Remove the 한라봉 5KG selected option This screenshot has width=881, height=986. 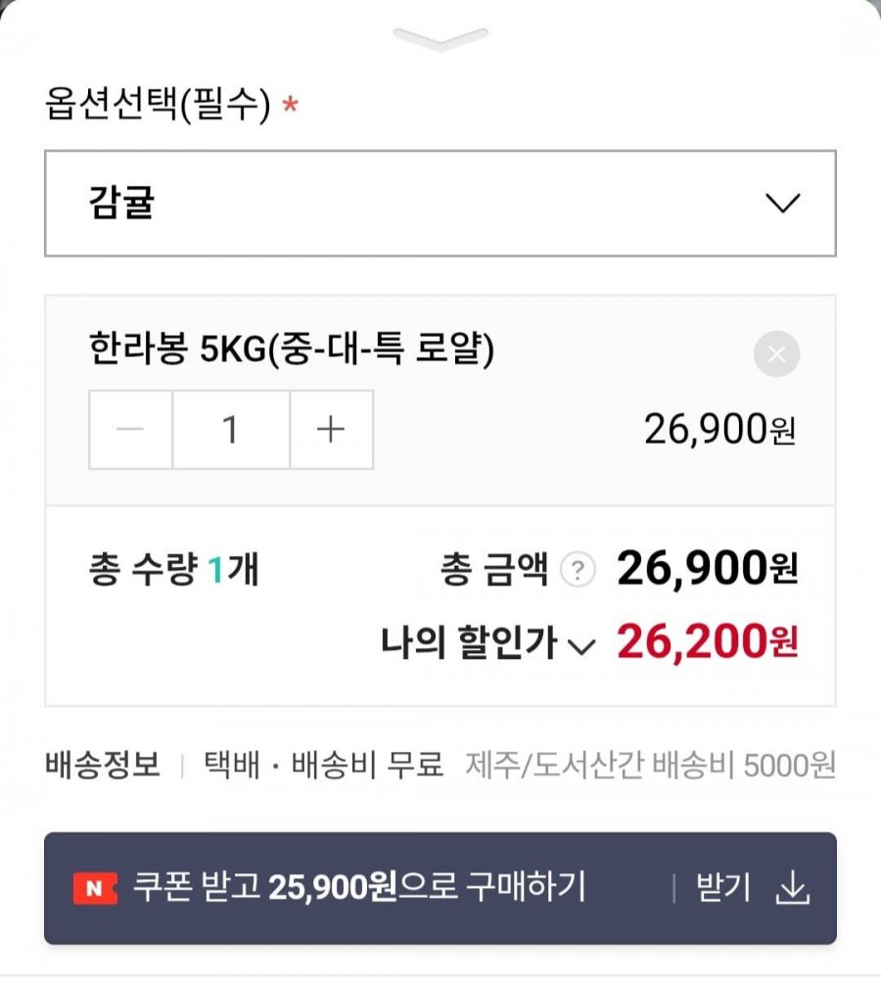pyautogui.click(x=776, y=354)
